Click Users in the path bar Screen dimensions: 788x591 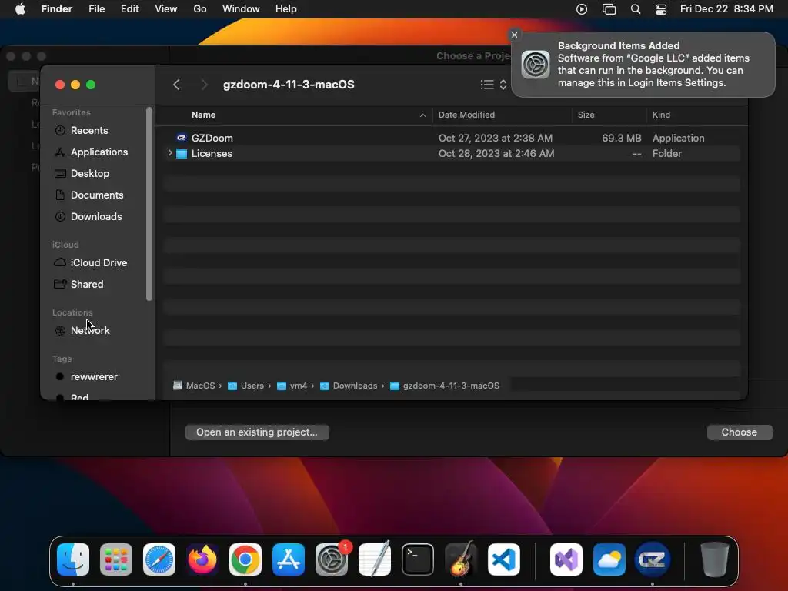[x=245, y=386]
